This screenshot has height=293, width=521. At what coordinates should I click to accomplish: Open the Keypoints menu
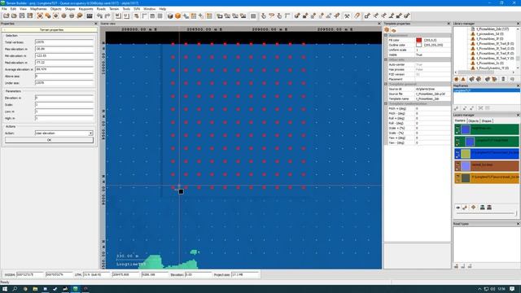85,9
